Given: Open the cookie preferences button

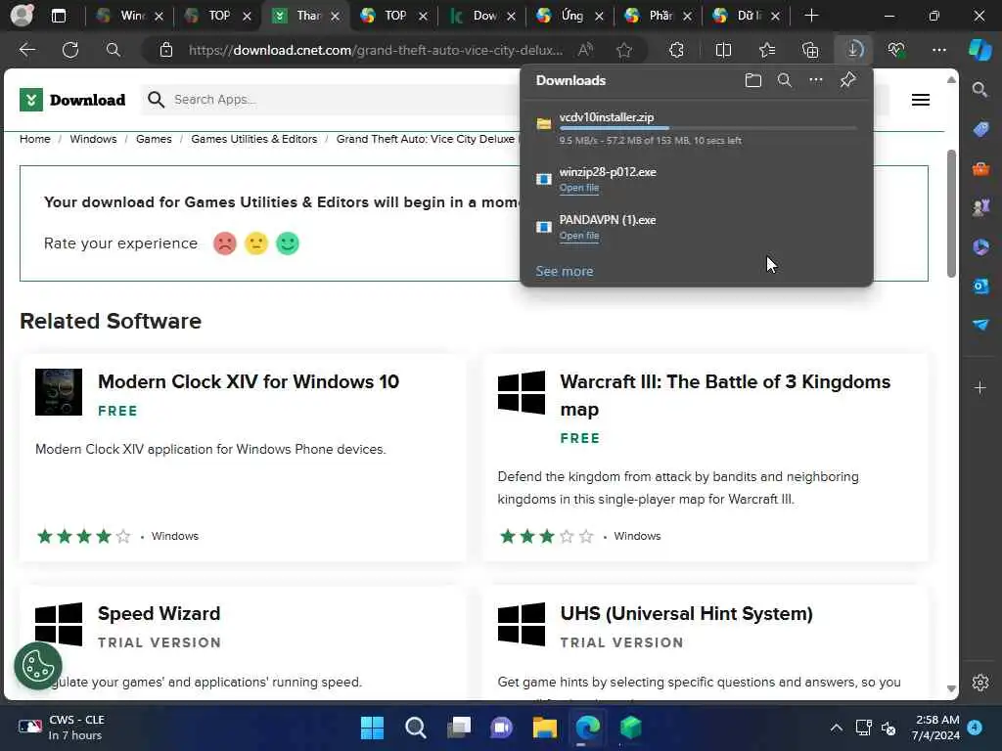Looking at the screenshot, I should click(x=38, y=666).
